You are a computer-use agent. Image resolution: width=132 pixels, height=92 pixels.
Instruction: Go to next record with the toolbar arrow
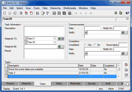coord(86,13)
